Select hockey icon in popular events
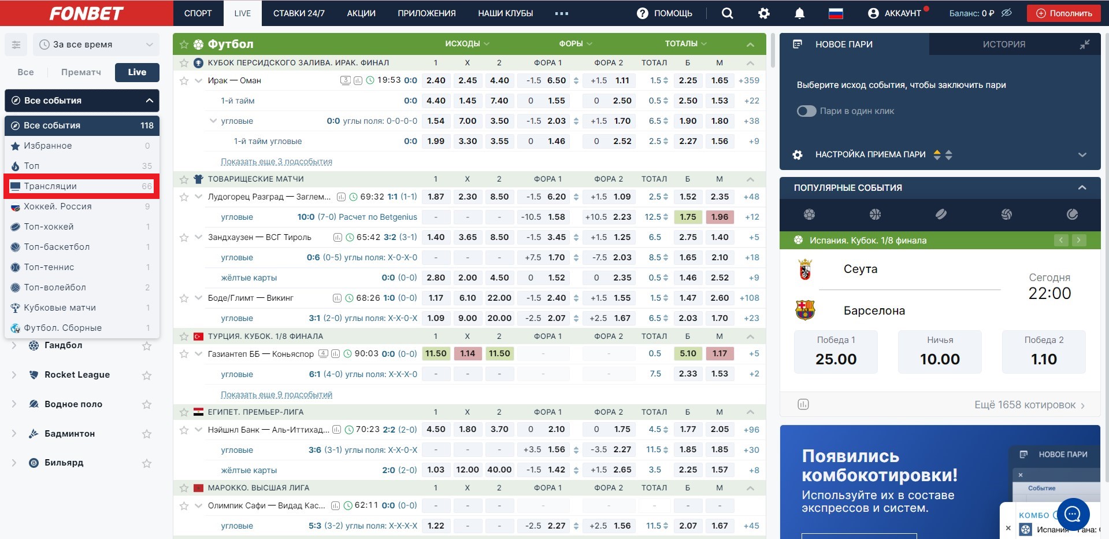 [941, 215]
